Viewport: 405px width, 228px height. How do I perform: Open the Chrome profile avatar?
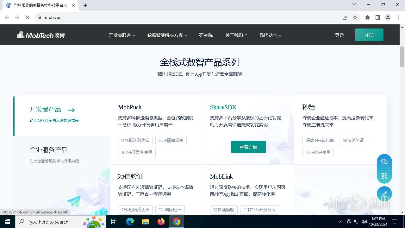click(x=388, y=17)
